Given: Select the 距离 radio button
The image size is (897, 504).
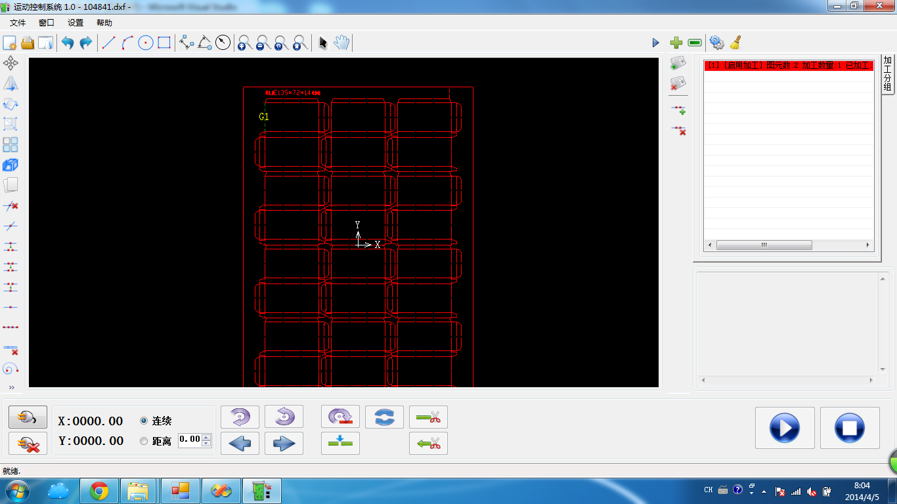Looking at the screenshot, I should pos(144,441).
